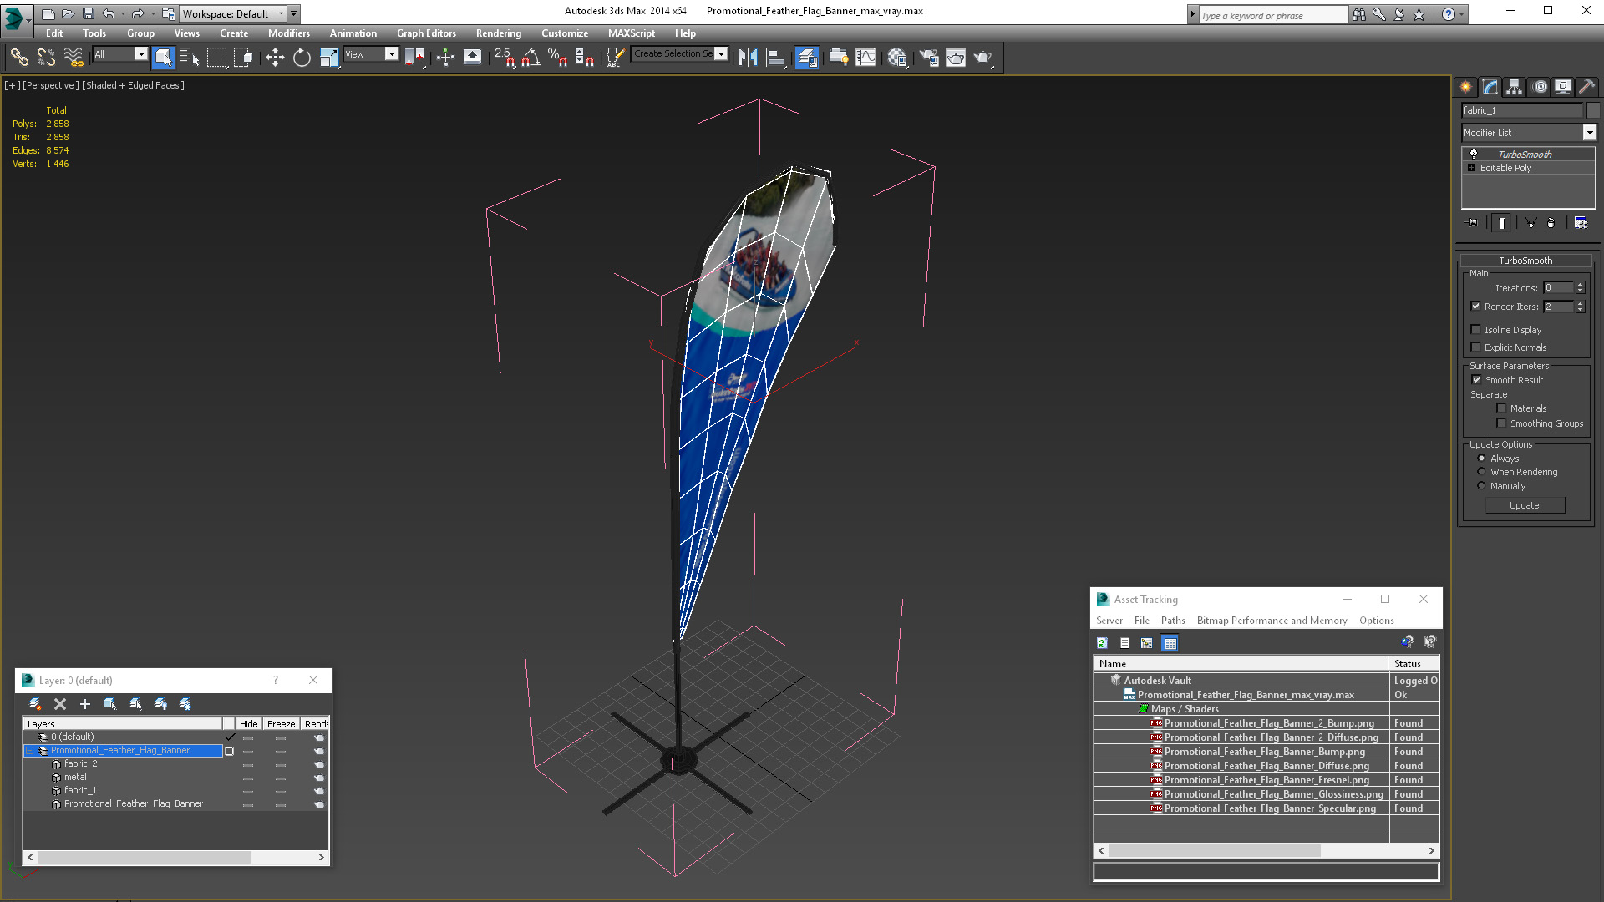Enable Isoline Display checkbox
Viewport: 1604px width, 902px height.
1475,330
